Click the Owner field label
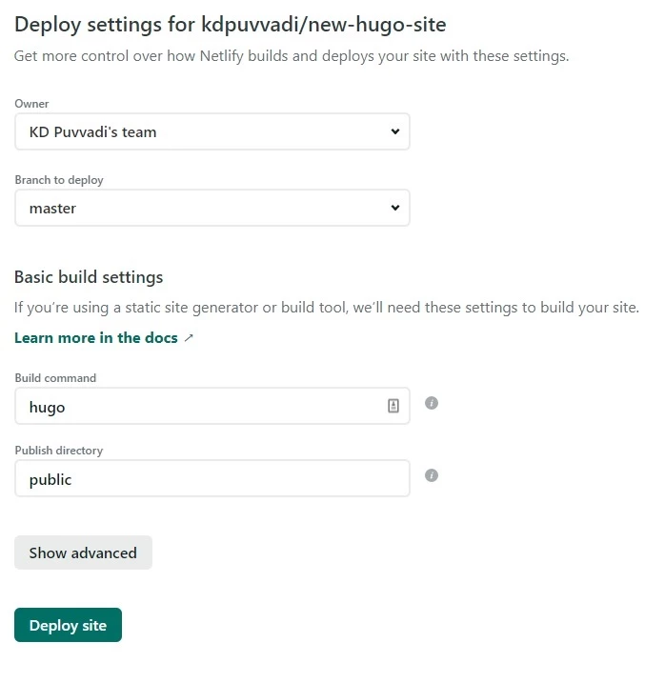Viewport: 665px width, 683px height. (x=31, y=104)
